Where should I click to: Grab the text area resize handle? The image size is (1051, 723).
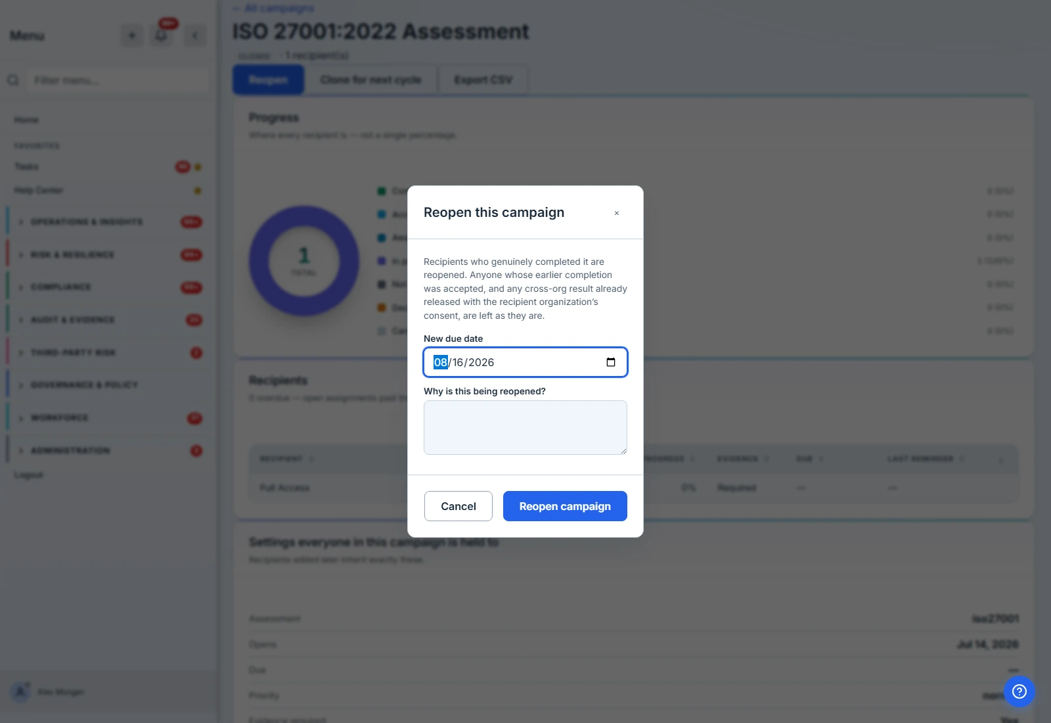623,451
